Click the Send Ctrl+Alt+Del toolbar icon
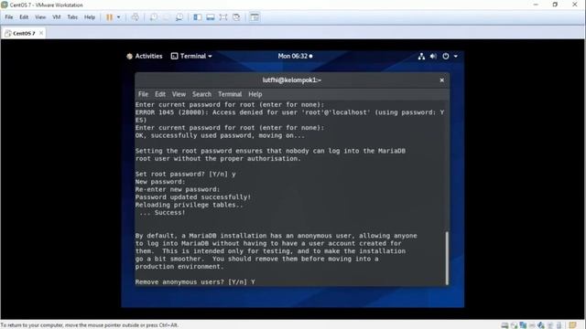Viewport: 586px width, 329px height. pyautogui.click(x=135, y=17)
